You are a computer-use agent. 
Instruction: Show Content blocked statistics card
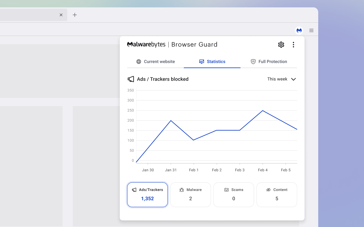(x=277, y=195)
